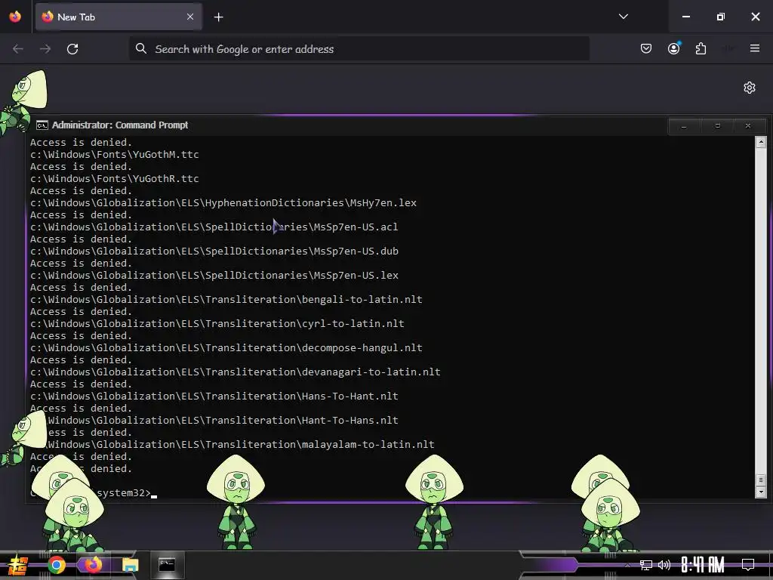
Task: Maximize the Command Prompt window
Action: pyautogui.click(x=718, y=126)
